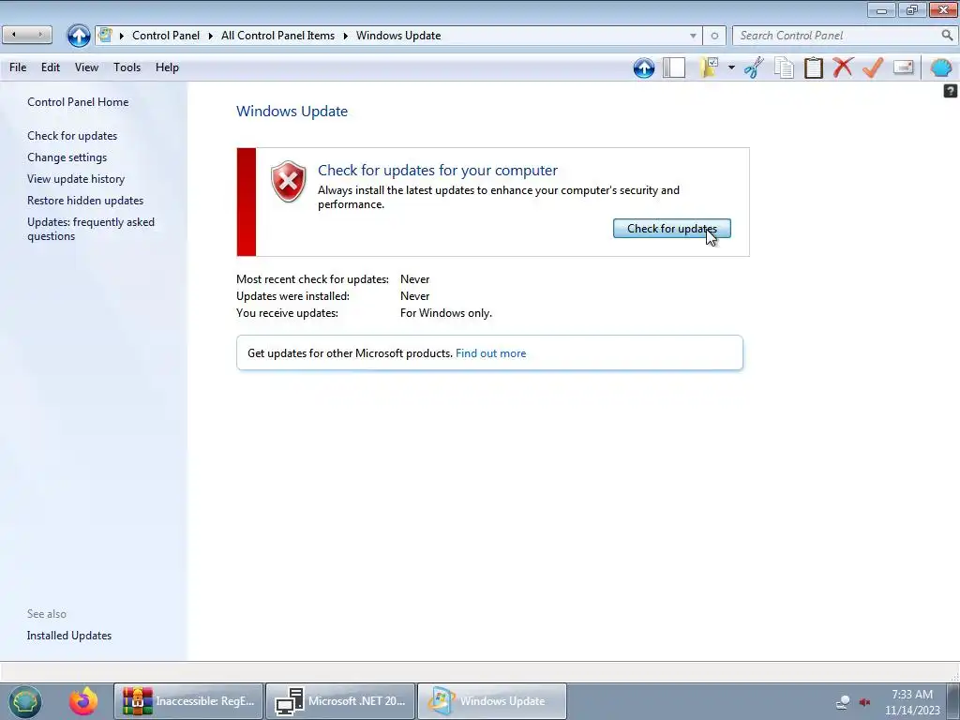Click the Start button orb
Screen dimensions: 960x720
[x=25, y=701]
